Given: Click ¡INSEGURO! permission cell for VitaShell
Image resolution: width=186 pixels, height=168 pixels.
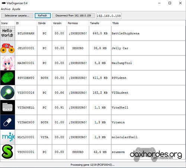Looking at the screenshot, I should (78, 107).
